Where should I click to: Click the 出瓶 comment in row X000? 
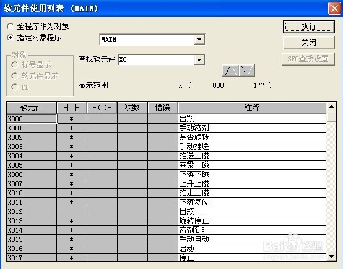pyautogui.click(x=252, y=119)
